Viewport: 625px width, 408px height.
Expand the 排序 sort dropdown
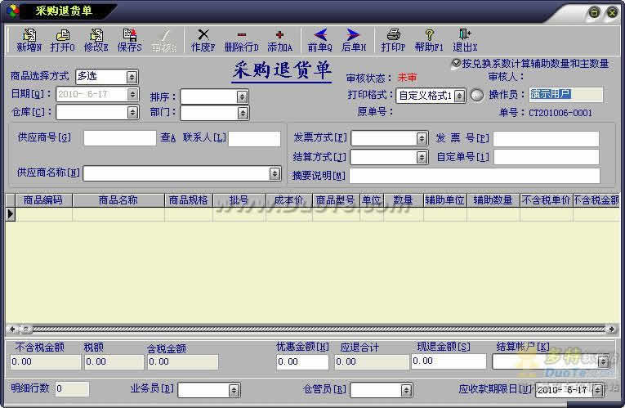click(242, 97)
